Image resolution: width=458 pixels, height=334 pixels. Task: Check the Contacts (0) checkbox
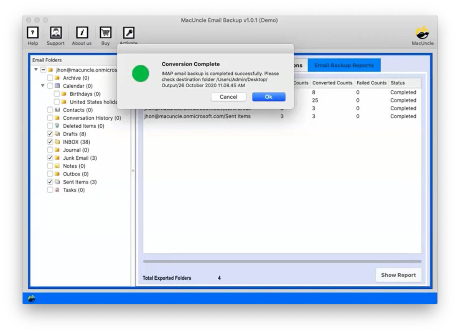(x=50, y=110)
